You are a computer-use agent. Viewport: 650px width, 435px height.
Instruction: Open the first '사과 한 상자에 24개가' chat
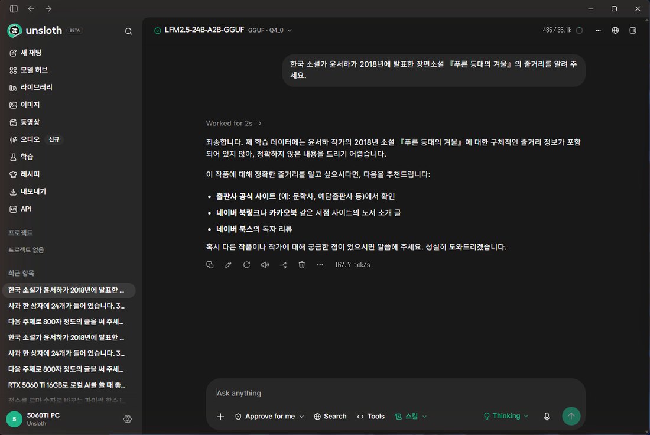click(x=69, y=306)
